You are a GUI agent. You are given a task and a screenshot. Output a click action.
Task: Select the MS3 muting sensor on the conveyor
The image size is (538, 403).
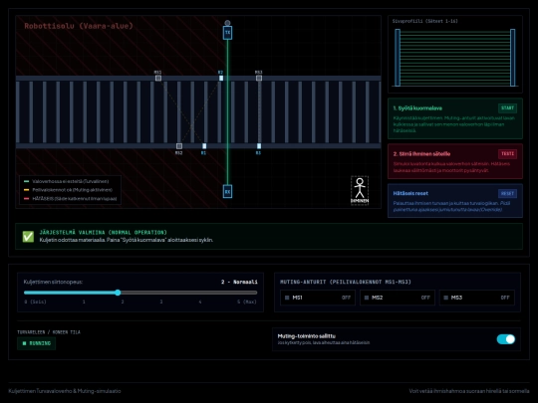pyautogui.click(x=259, y=79)
